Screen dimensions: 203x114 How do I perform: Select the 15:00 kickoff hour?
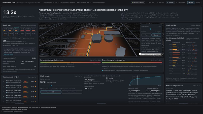tap(33, 29)
